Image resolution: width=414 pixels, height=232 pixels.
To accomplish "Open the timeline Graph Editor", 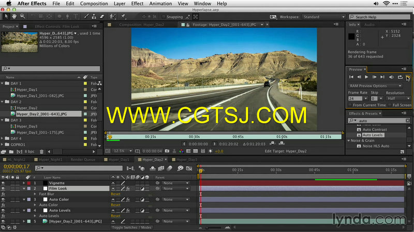I will [x=189, y=169].
